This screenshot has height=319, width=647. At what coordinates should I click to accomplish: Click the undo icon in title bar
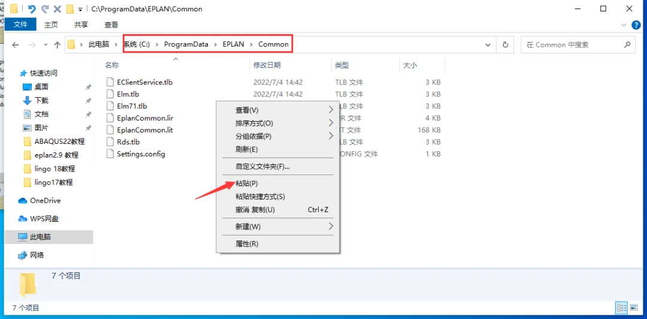click(32, 8)
